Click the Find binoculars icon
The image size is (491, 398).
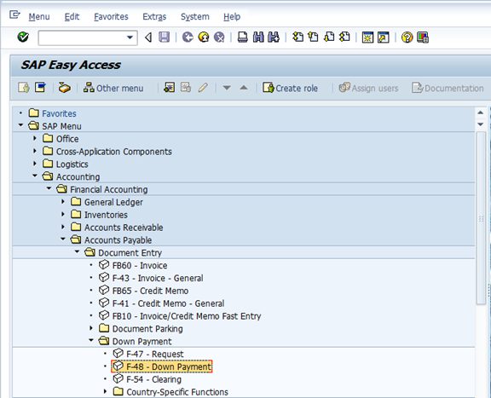(258, 37)
